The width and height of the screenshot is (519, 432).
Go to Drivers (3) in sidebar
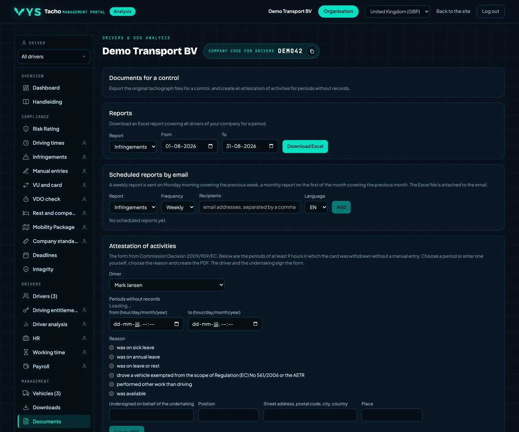54,296
